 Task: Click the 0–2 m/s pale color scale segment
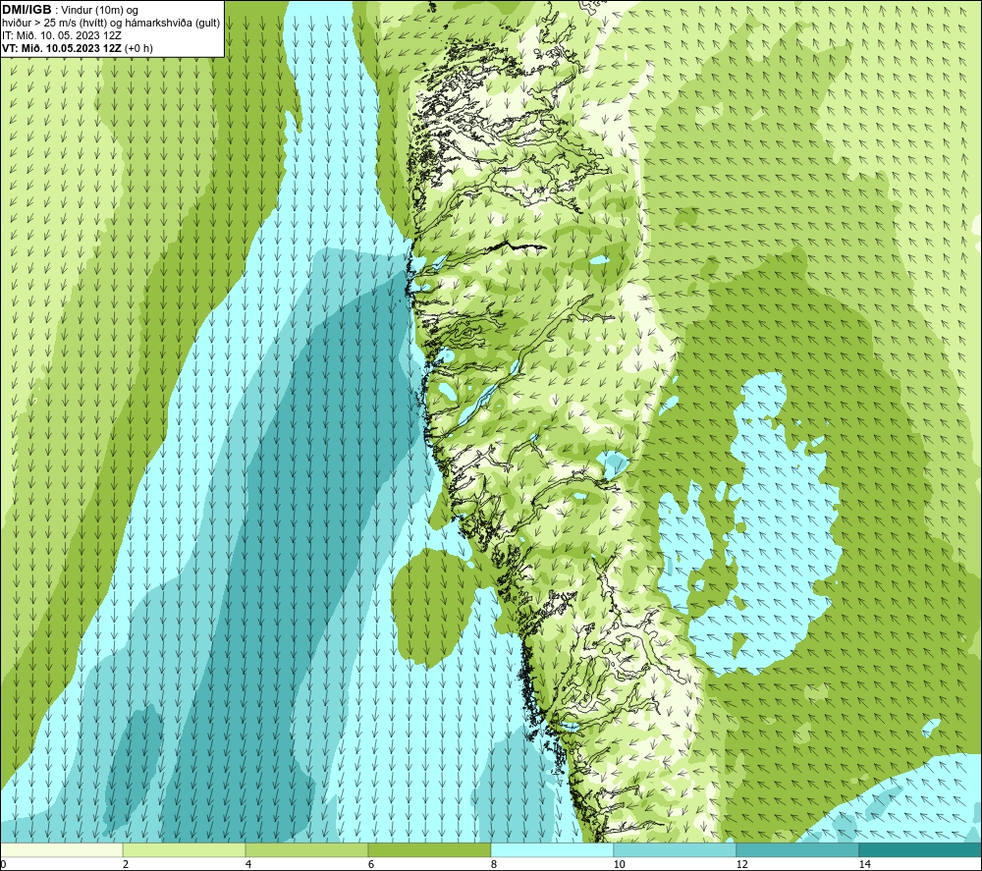(x=61, y=850)
